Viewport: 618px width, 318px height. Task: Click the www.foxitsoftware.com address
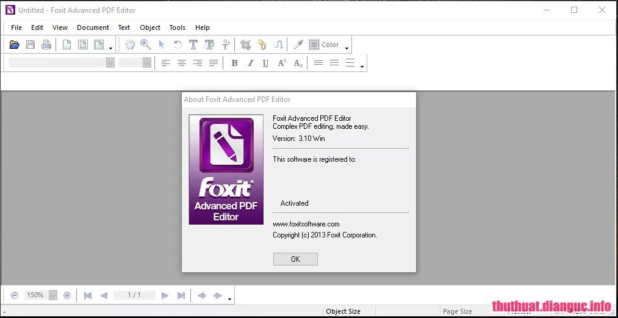pos(306,224)
